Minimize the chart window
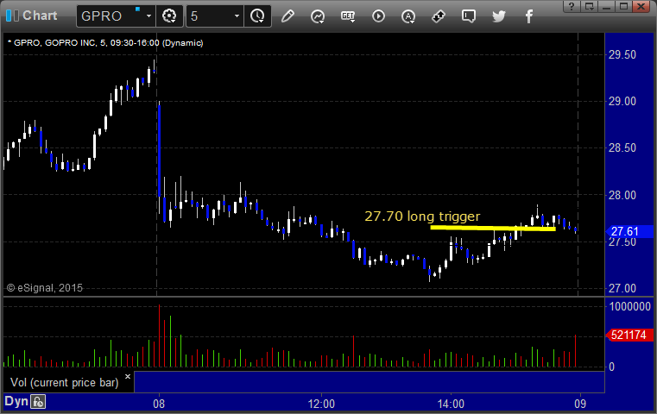The height and width of the screenshot is (414, 657). click(x=606, y=6)
